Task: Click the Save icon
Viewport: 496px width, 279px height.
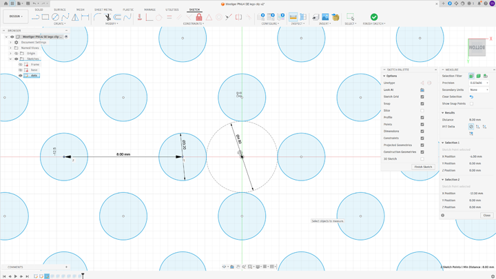Action: click(x=28, y=3)
